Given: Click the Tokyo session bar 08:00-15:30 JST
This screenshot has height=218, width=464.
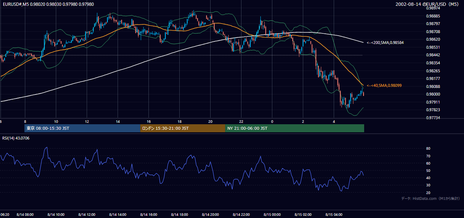Looking at the screenshot, I should click(82, 128).
